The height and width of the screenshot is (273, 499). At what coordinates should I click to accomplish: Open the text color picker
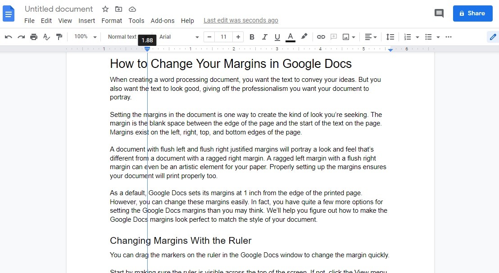click(x=290, y=37)
